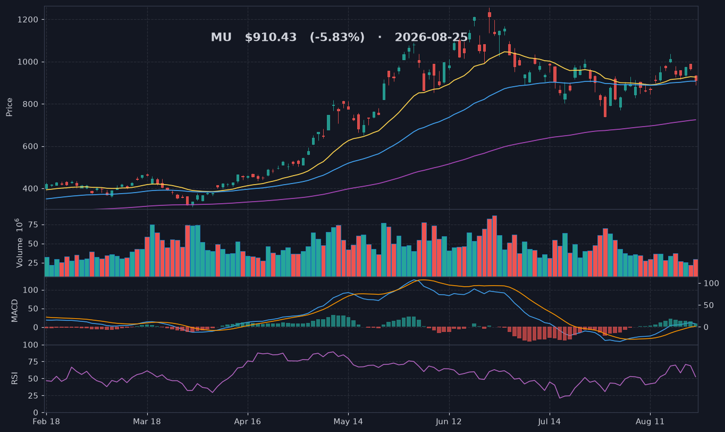This screenshot has width=725, height=432.
Task: Select the "$910.43" price in the title
Action: 271,38
